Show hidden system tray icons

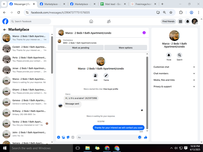click(x=171, y=148)
